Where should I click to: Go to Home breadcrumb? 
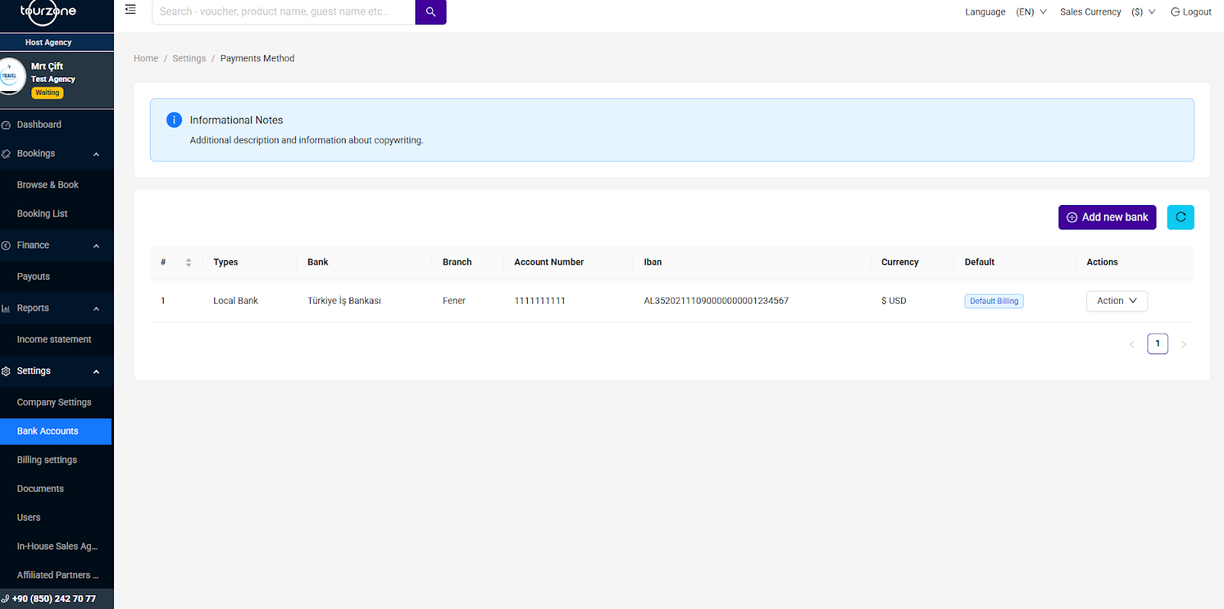(146, 59)
